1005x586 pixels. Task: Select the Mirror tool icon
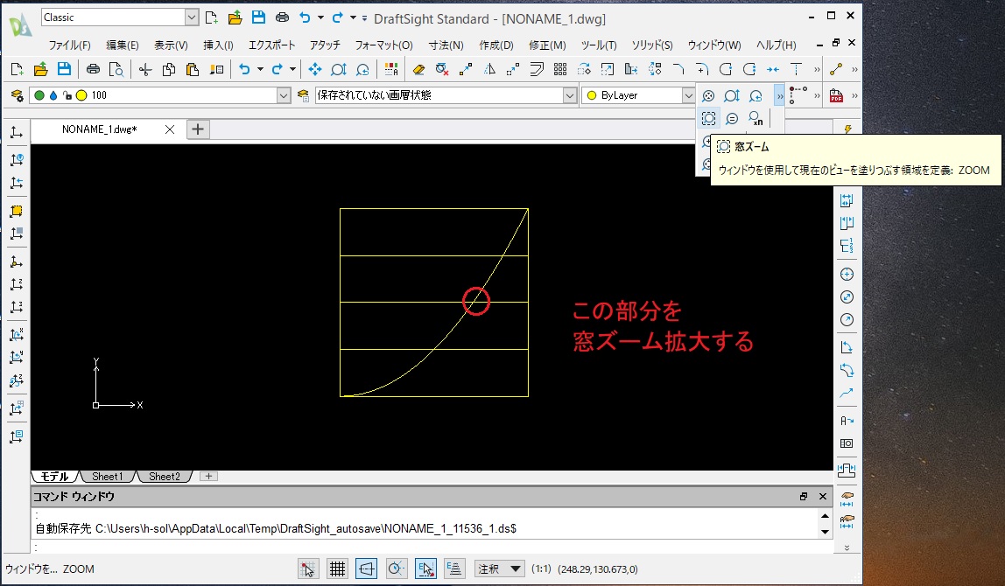(x=489, y=69)
